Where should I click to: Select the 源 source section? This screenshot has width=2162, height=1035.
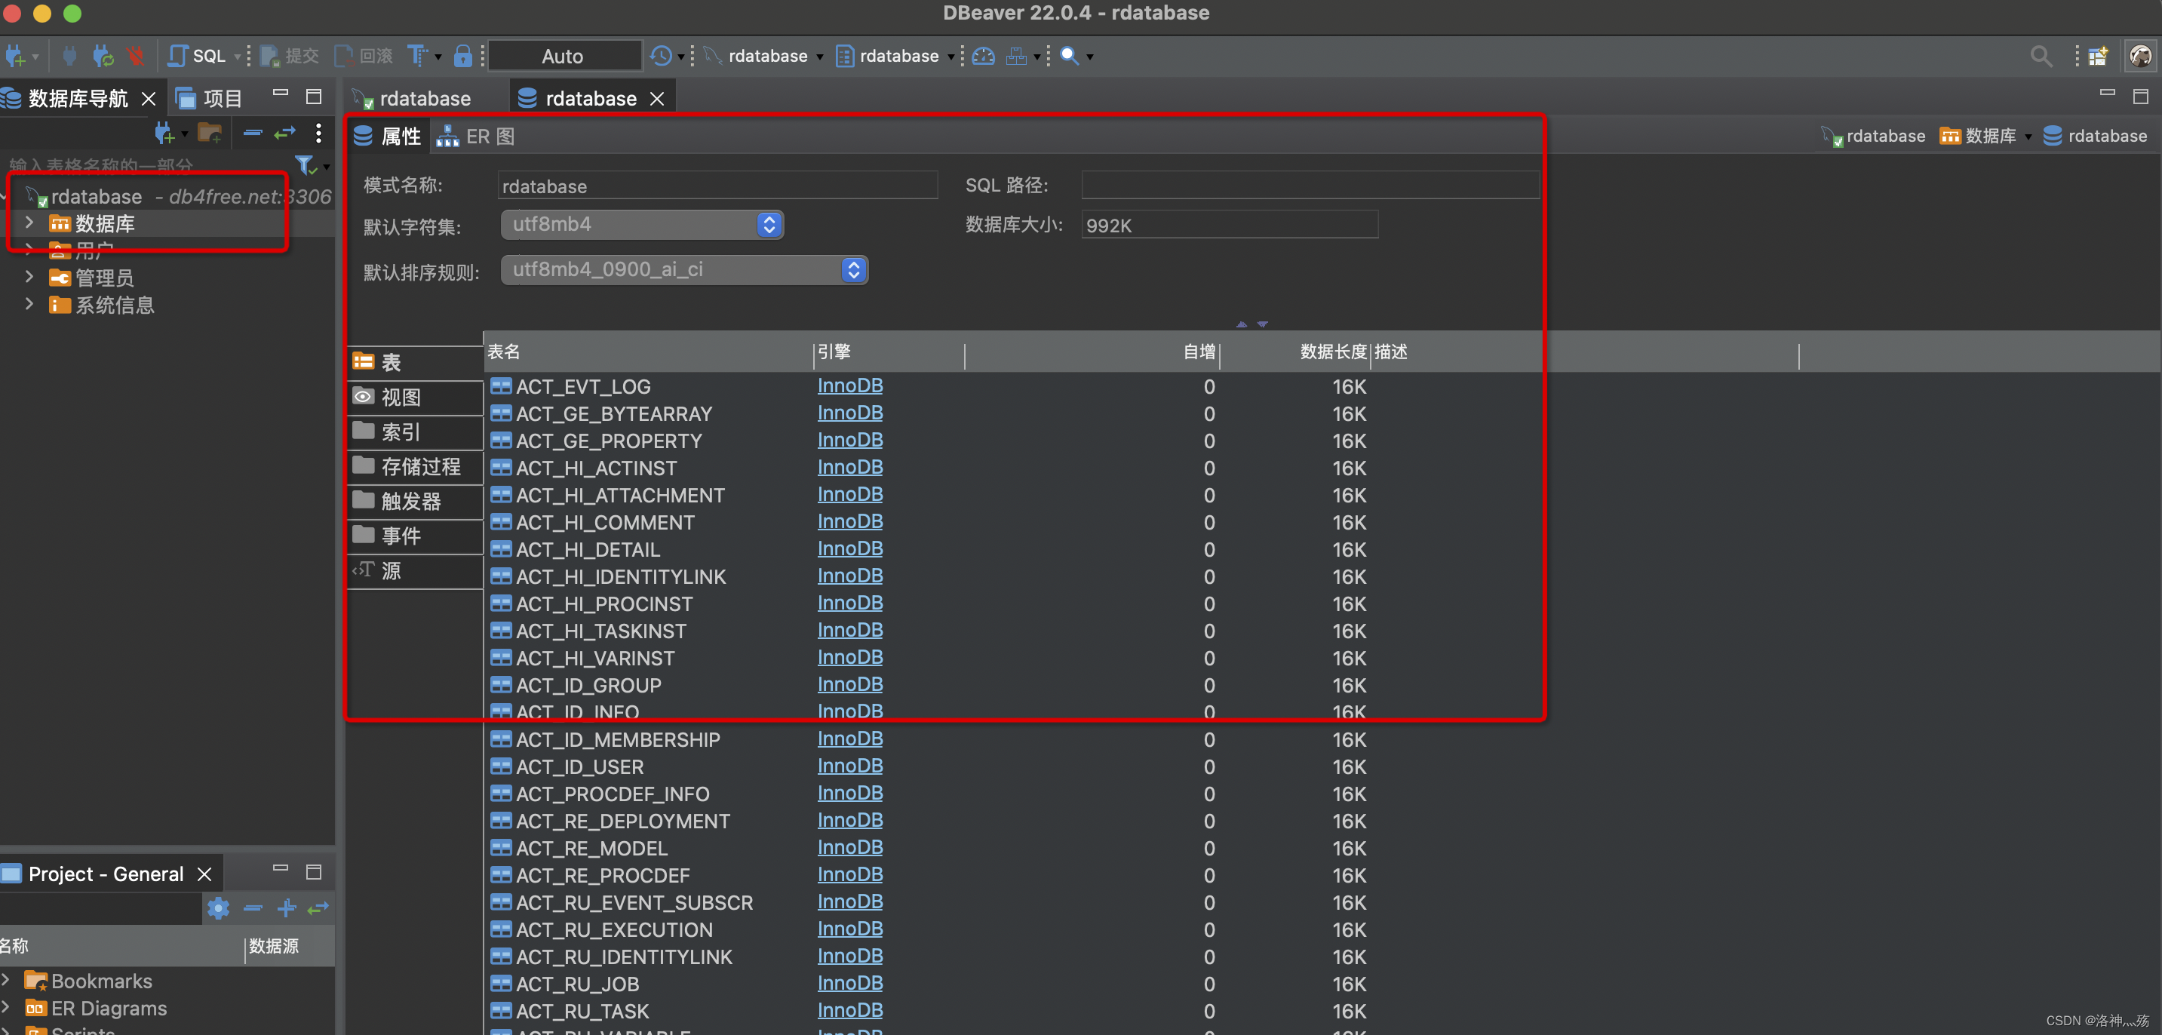point(416,571)
